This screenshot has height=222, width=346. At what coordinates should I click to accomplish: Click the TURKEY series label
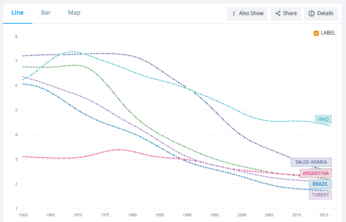pos(320,195)
